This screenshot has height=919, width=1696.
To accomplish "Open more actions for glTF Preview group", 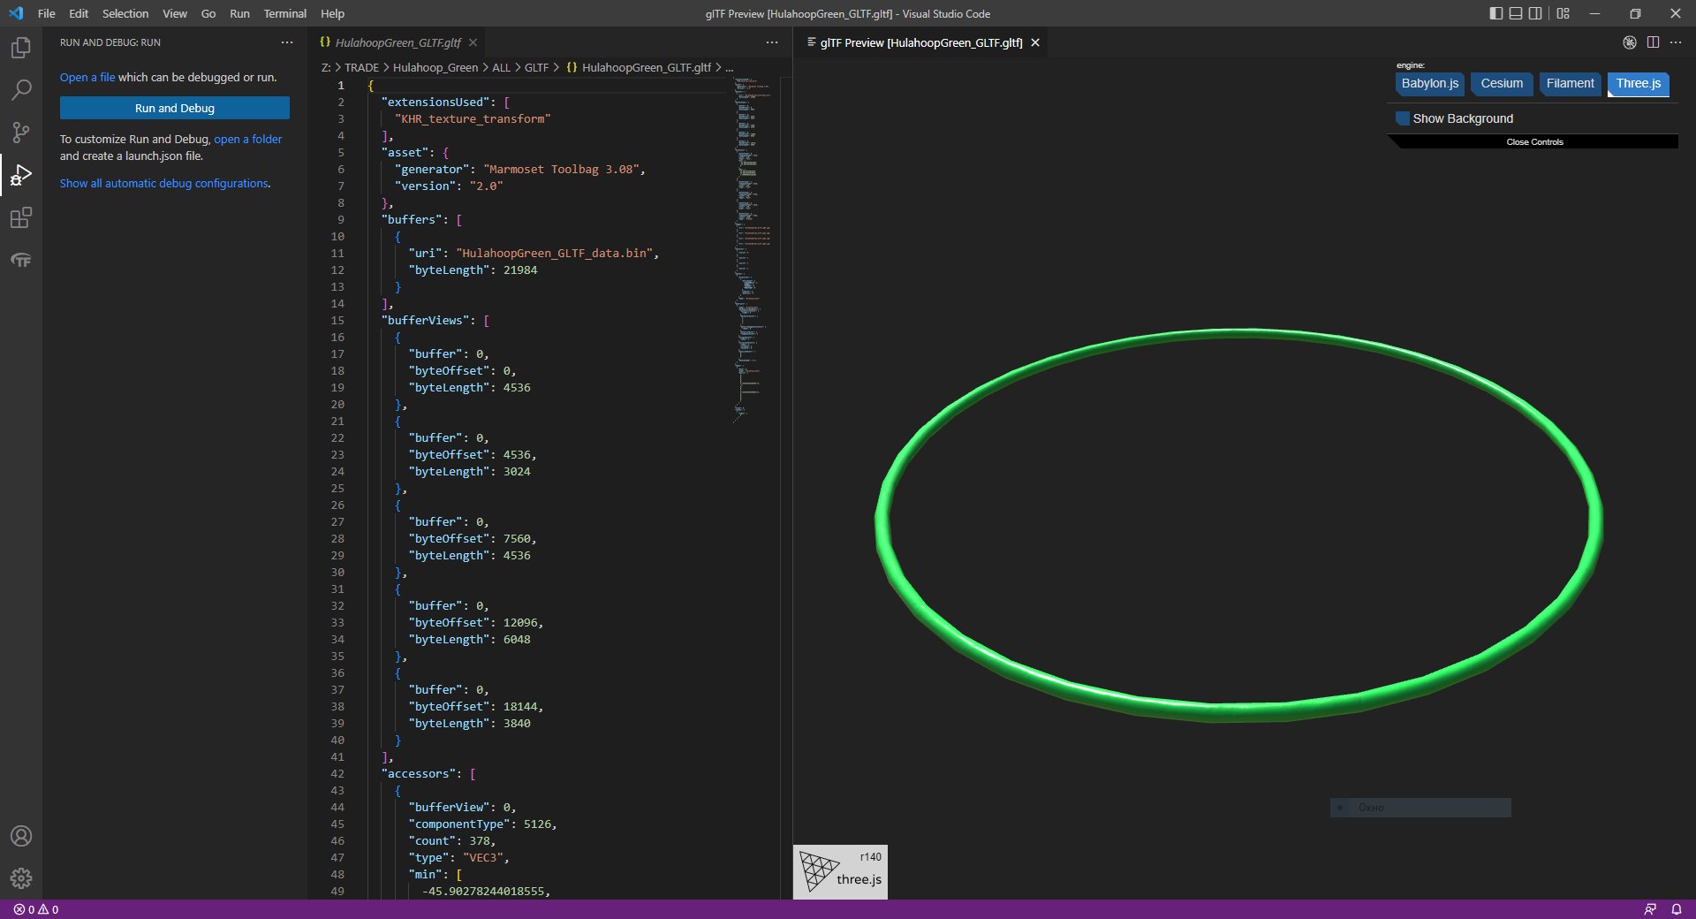I will 1676,42.
